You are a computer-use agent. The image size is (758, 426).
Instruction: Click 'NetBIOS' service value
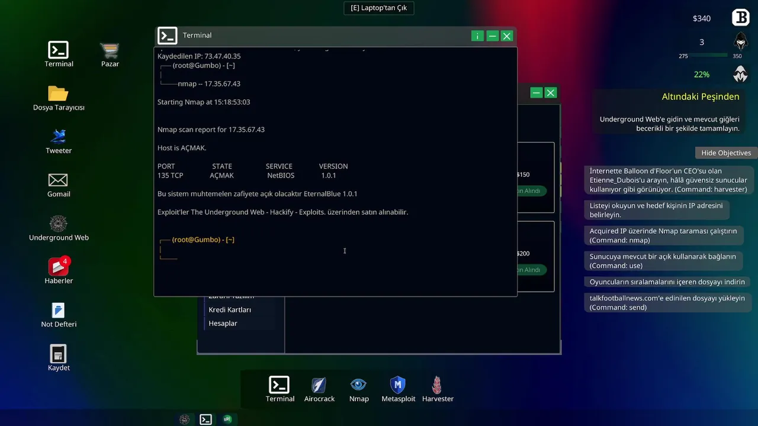pyautogui.click(x=281, y=176)
